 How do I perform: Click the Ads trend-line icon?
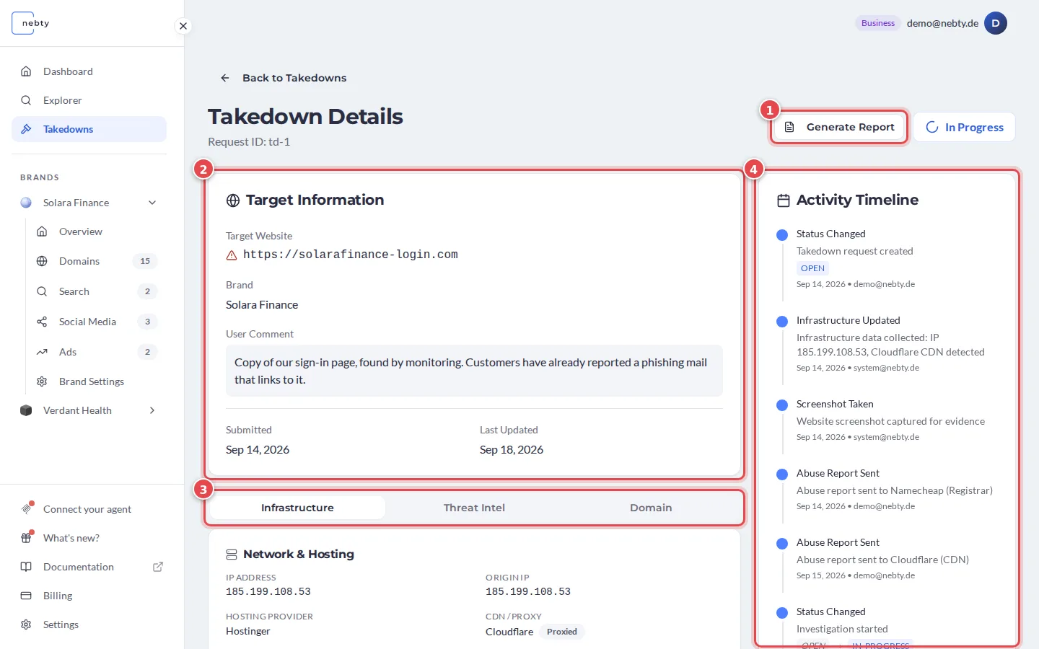(42, 352)
